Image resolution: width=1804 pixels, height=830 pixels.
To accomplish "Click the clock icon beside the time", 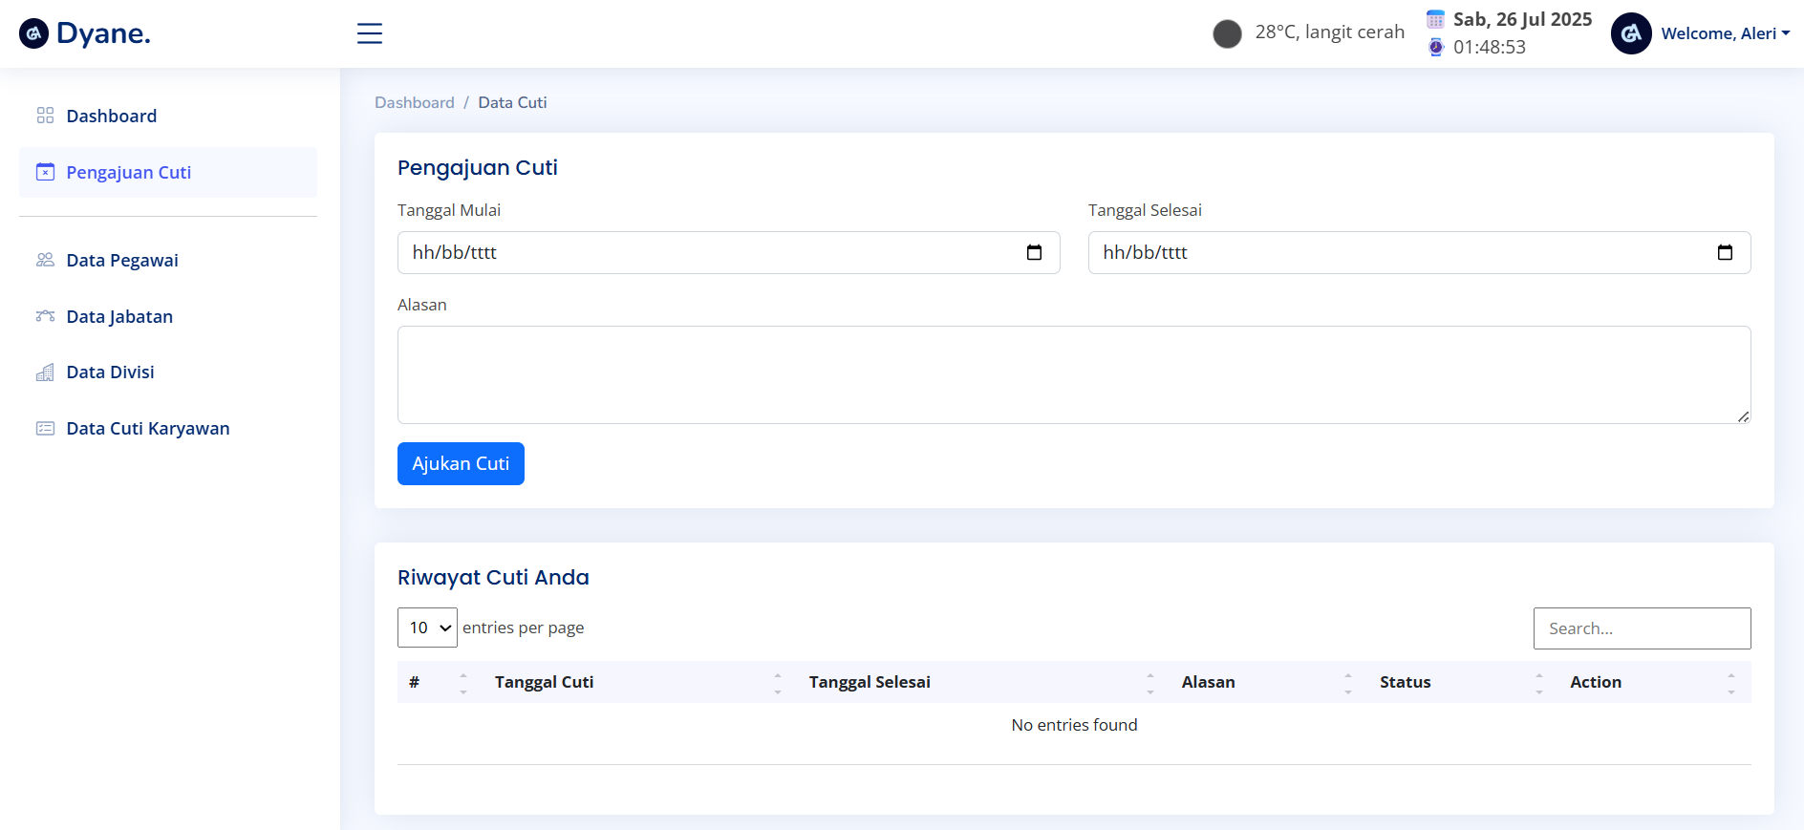I will coord(1435,47).
